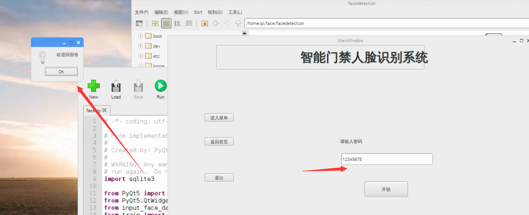The height and width of the screenshot is (215, 529).
Task: Click the New file icon in the editor
Action: tap(94, 86)
